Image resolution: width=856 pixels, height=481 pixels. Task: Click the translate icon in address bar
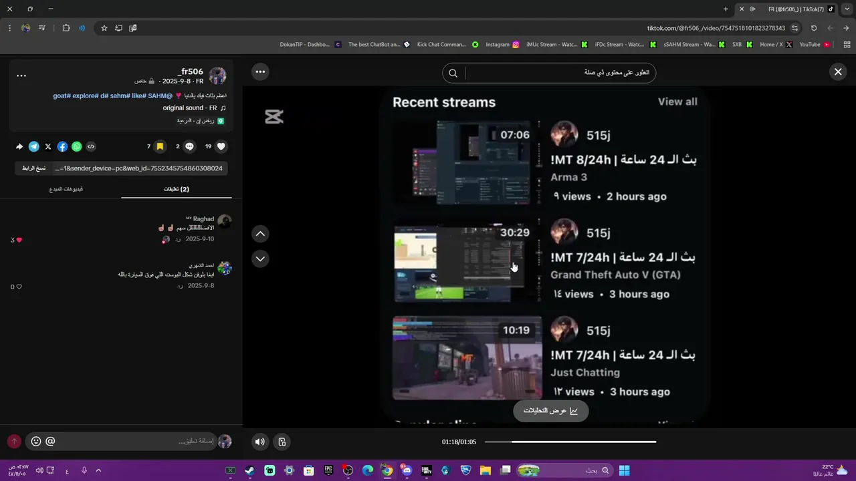(133, 28)
